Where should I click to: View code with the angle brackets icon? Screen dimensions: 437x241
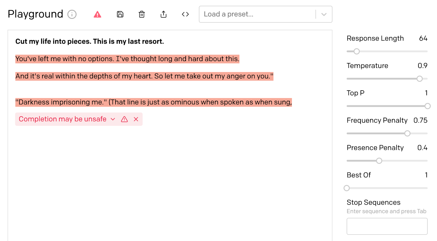[185, 14]
